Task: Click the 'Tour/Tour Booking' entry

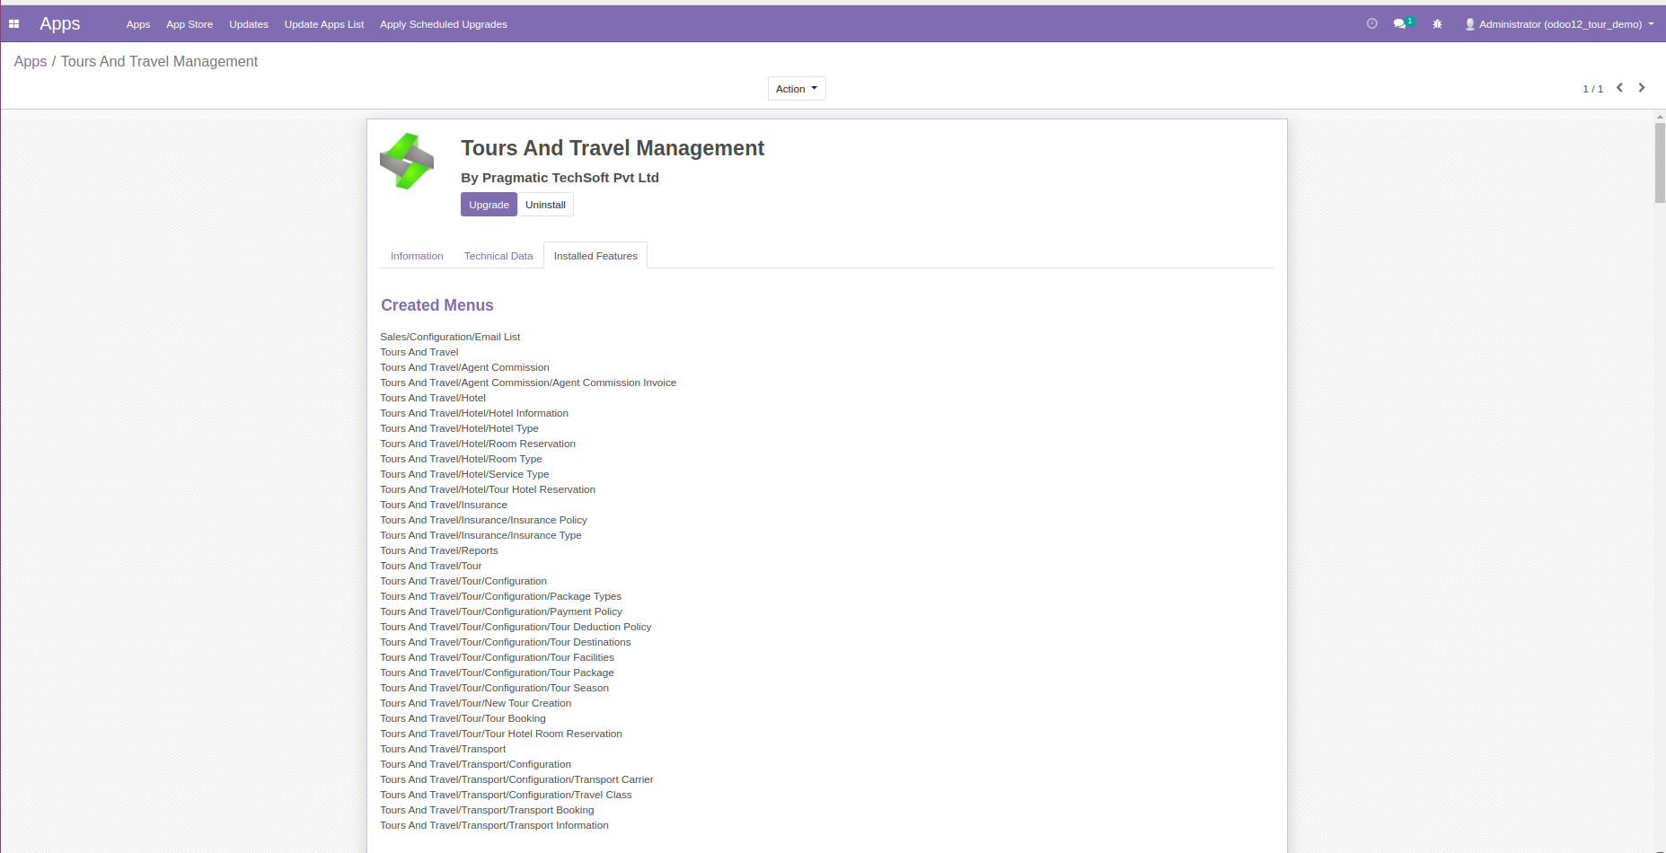Action: [463, 718]
